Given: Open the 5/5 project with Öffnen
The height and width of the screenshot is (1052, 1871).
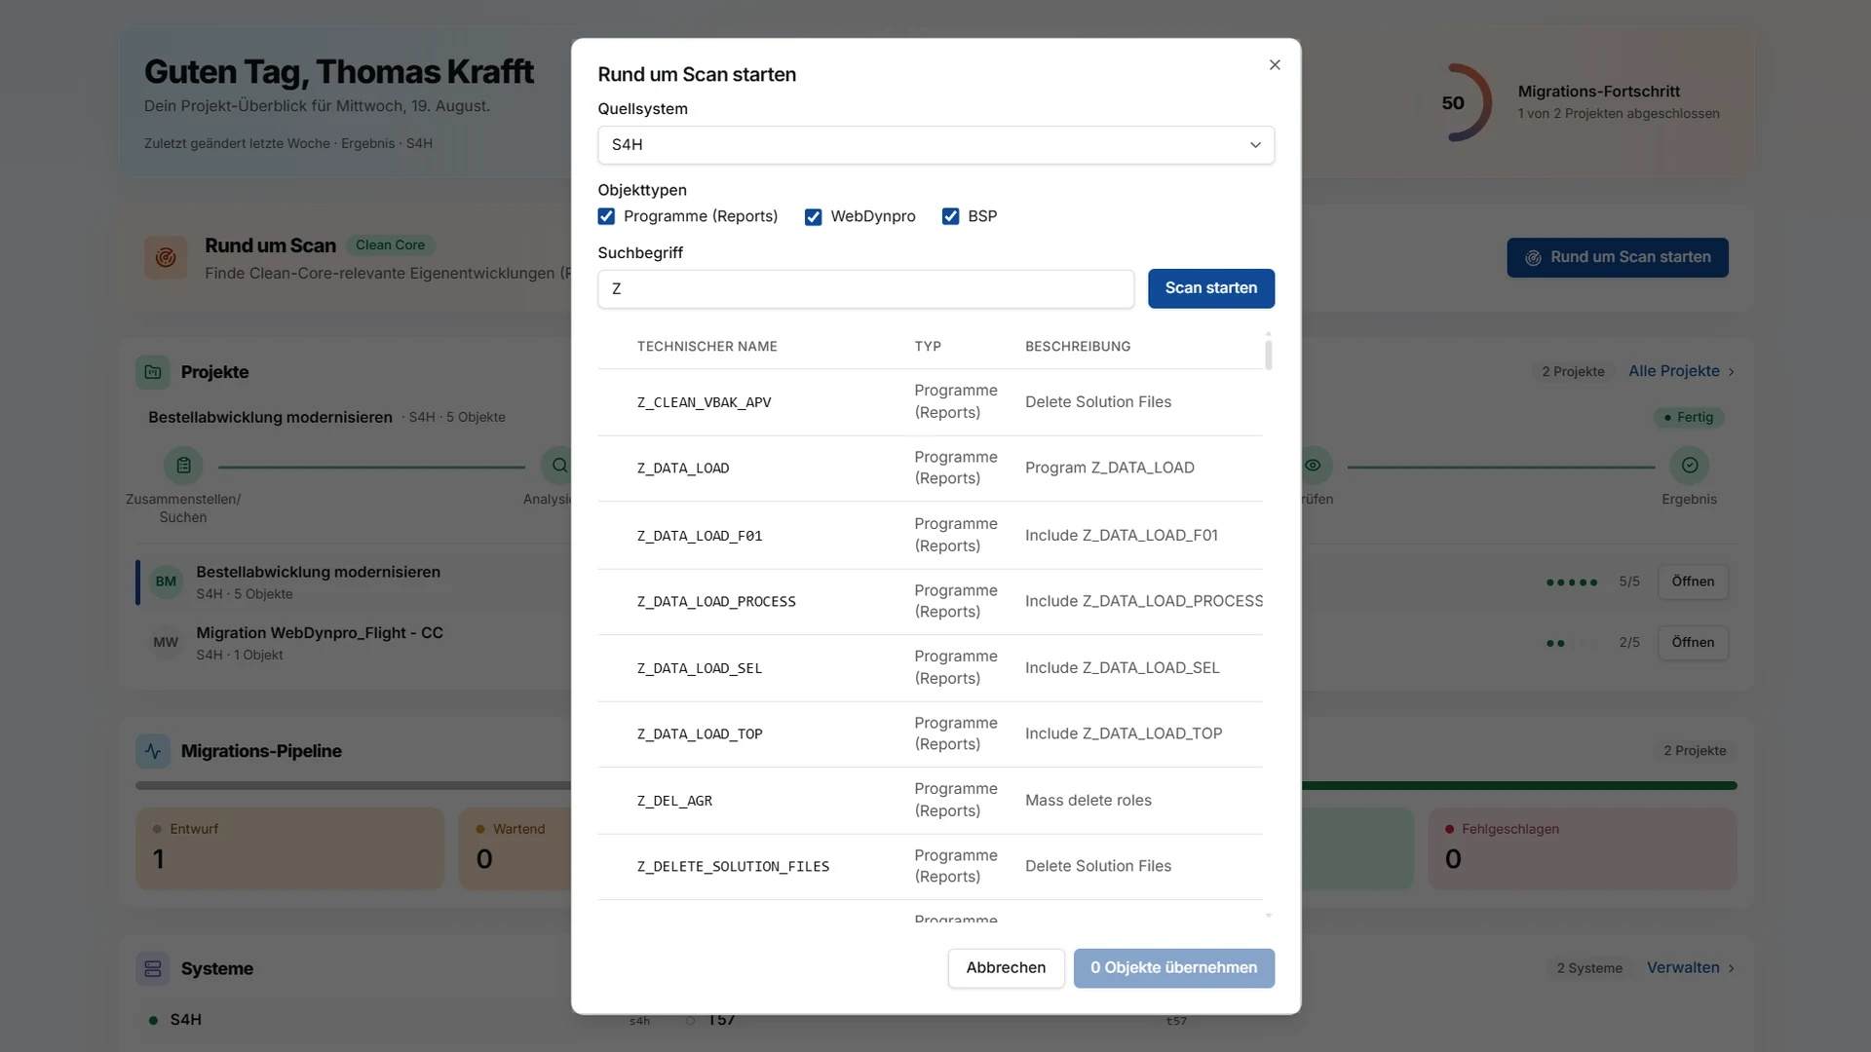Looking at the screenshot, I should point(1693,582).
